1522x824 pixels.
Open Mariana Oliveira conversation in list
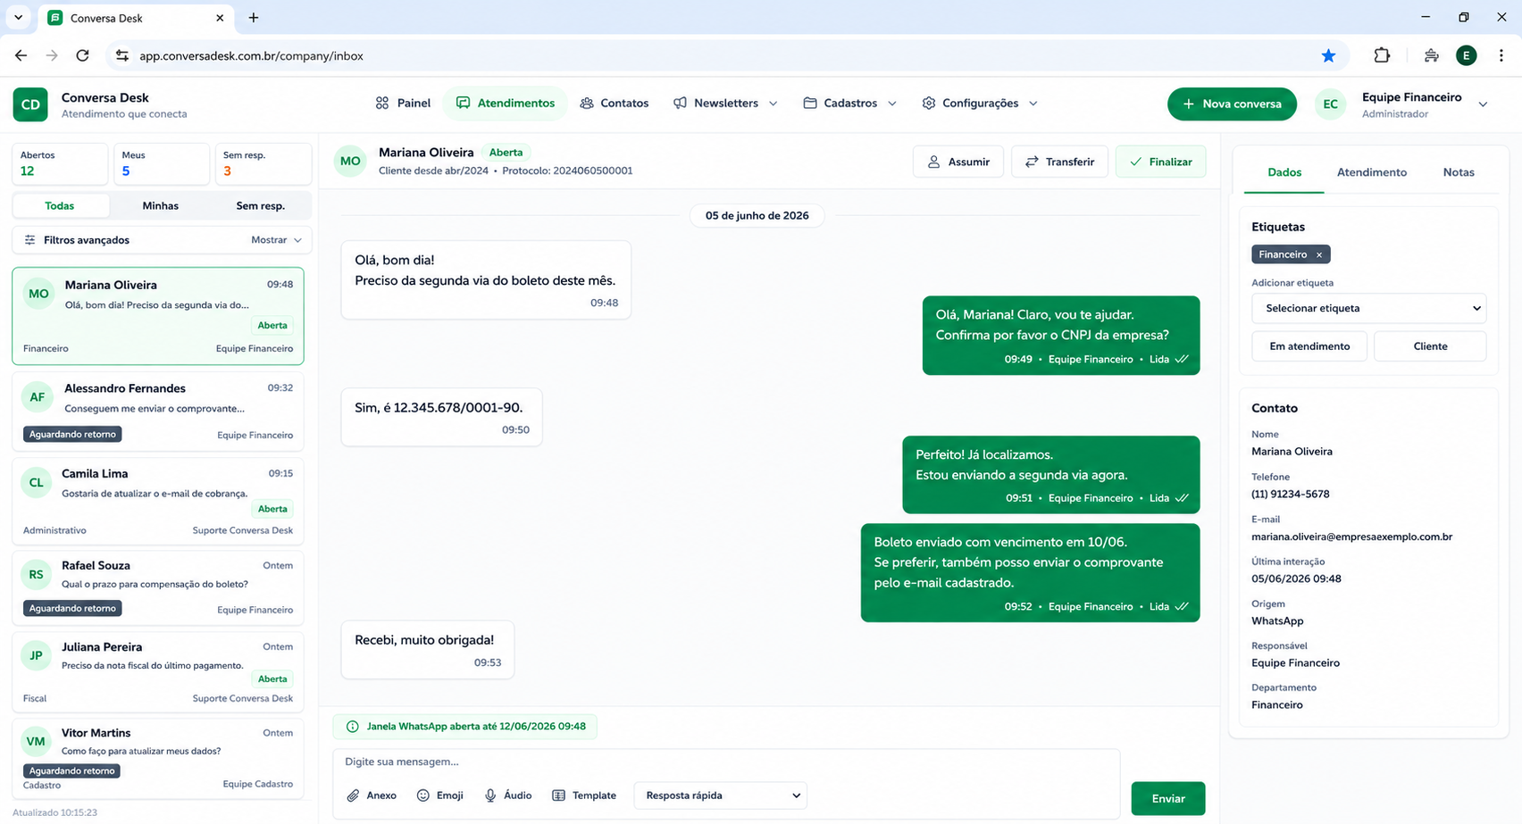tap(158, 316)
